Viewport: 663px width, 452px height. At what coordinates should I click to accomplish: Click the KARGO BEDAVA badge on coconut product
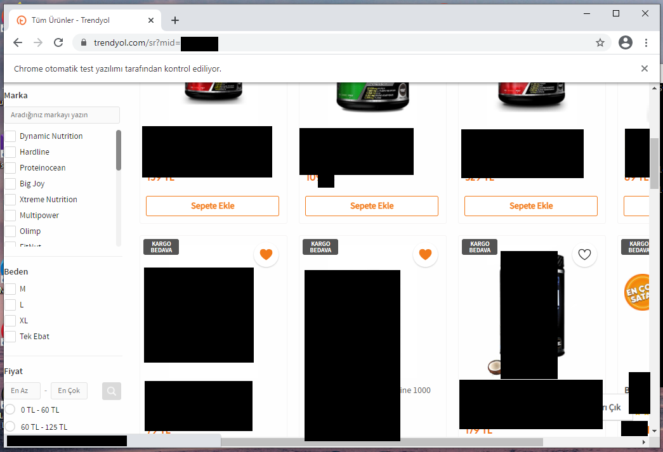[480, 247]
